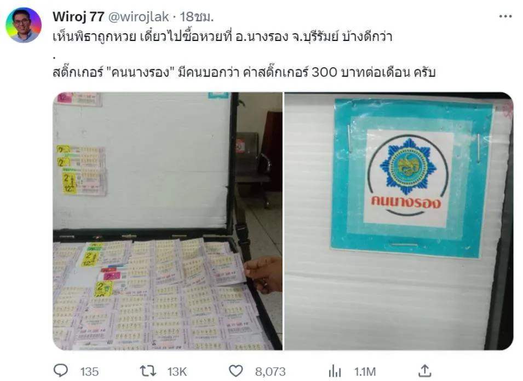Screen dimensions: 523x381
Task: Open the @wirojlak handle link
Action: tap(139, 16)
